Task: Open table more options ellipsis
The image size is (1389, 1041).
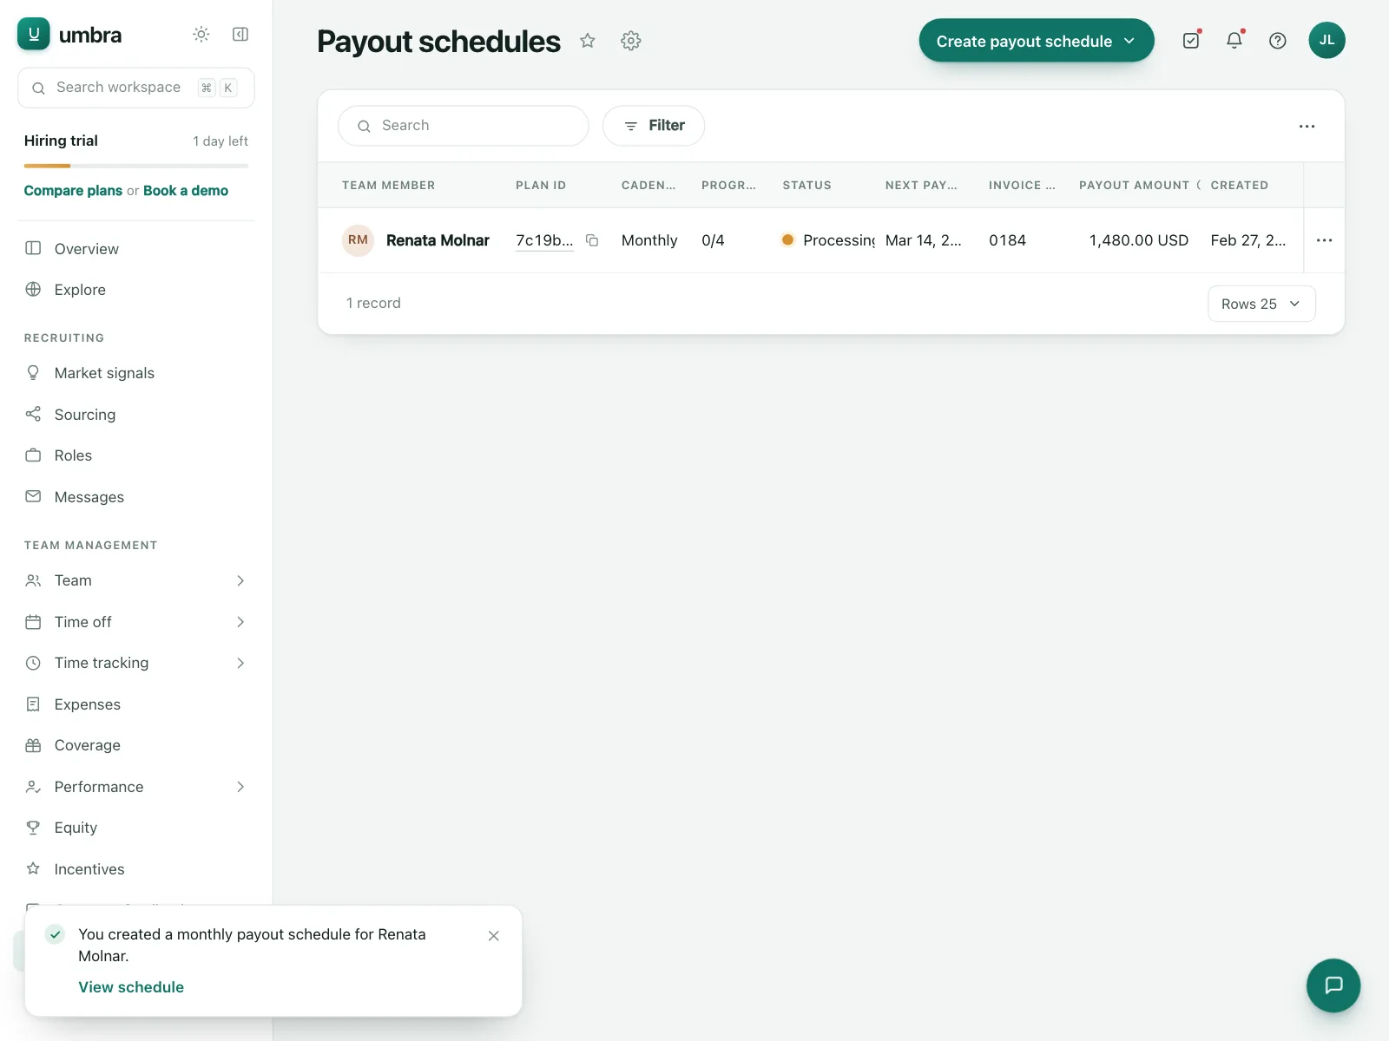Action: coord(1307,127)
